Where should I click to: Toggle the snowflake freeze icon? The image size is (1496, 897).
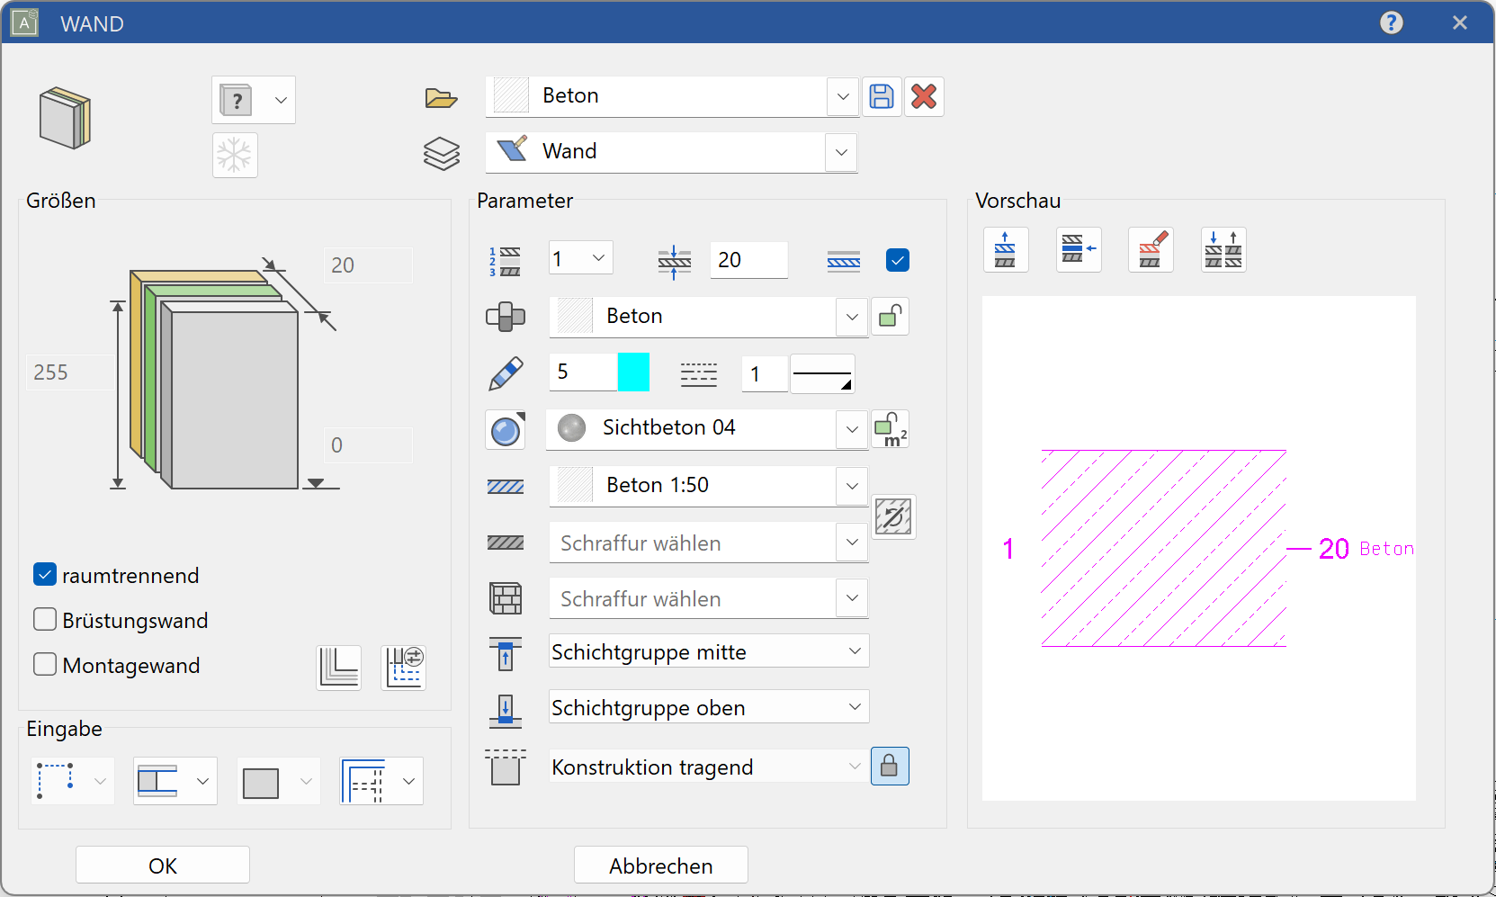pos(235,155)
